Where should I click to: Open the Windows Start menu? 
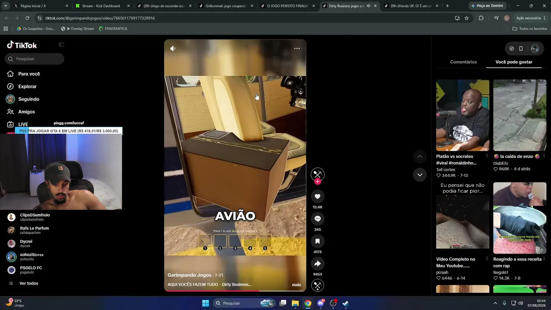click(x=205, y=303)
